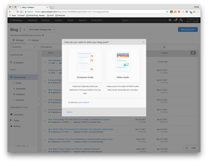Click the browser back arrow

coord(10,12)
